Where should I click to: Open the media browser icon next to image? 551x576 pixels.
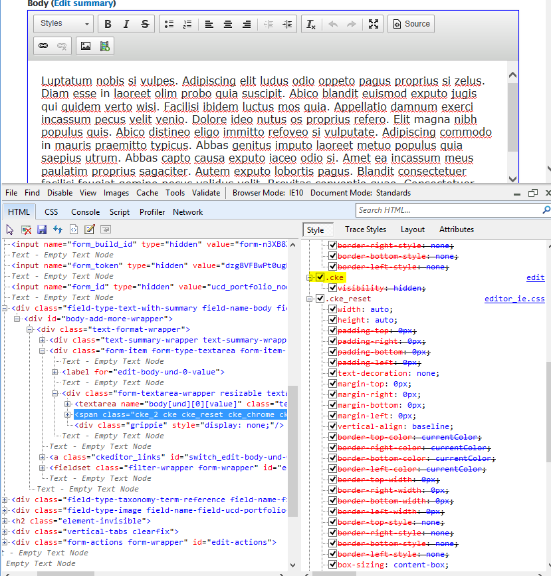104,46
